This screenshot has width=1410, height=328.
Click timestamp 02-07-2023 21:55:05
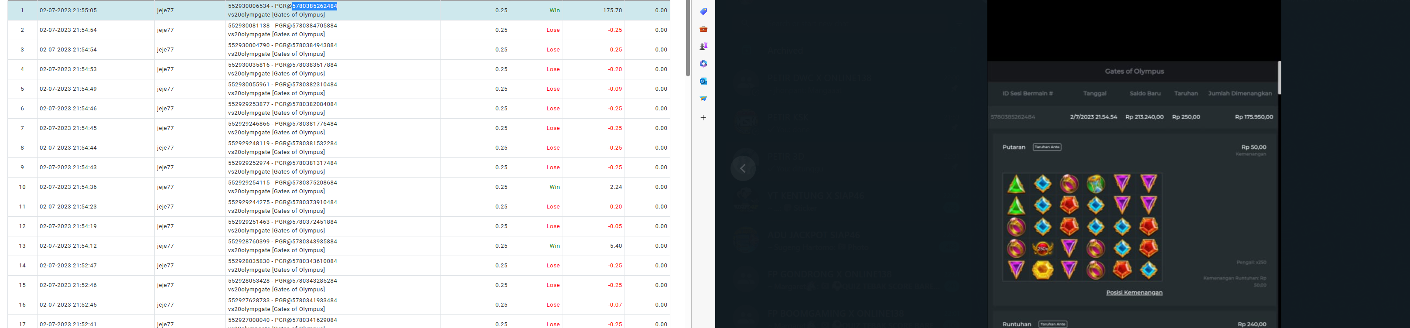pyautogui.click(x=68, y=10)
